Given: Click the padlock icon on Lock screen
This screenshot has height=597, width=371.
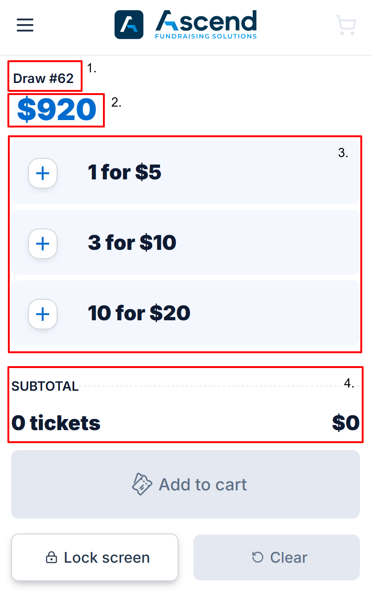Looking at the screenshot, I should tap(51, 557).
